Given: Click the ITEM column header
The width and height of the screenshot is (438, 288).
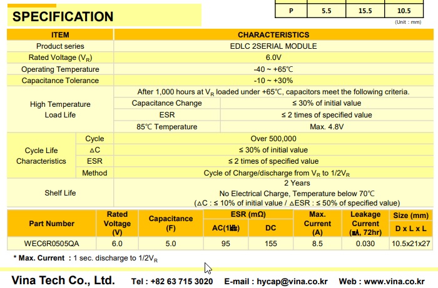Looking at the screenshot, I should click(x=60, y=35).
